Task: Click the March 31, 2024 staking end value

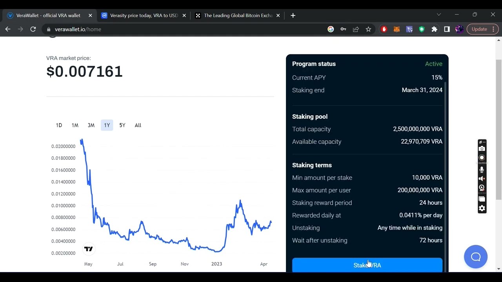Action: click(422, 90)
